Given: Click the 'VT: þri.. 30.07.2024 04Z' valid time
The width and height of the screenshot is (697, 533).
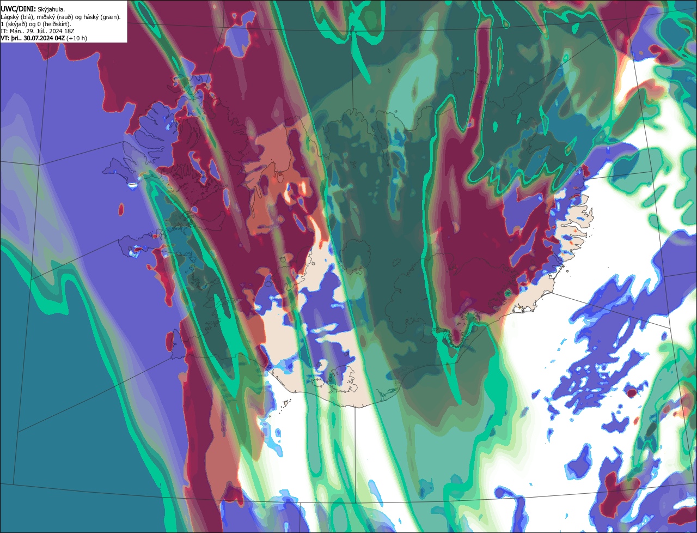Looking at the screenshot, I should 33,39.
